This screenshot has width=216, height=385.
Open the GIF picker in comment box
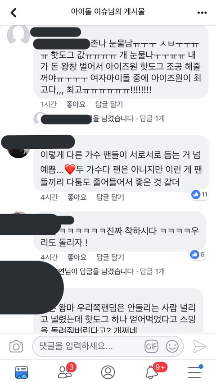[x=151, y=346]
